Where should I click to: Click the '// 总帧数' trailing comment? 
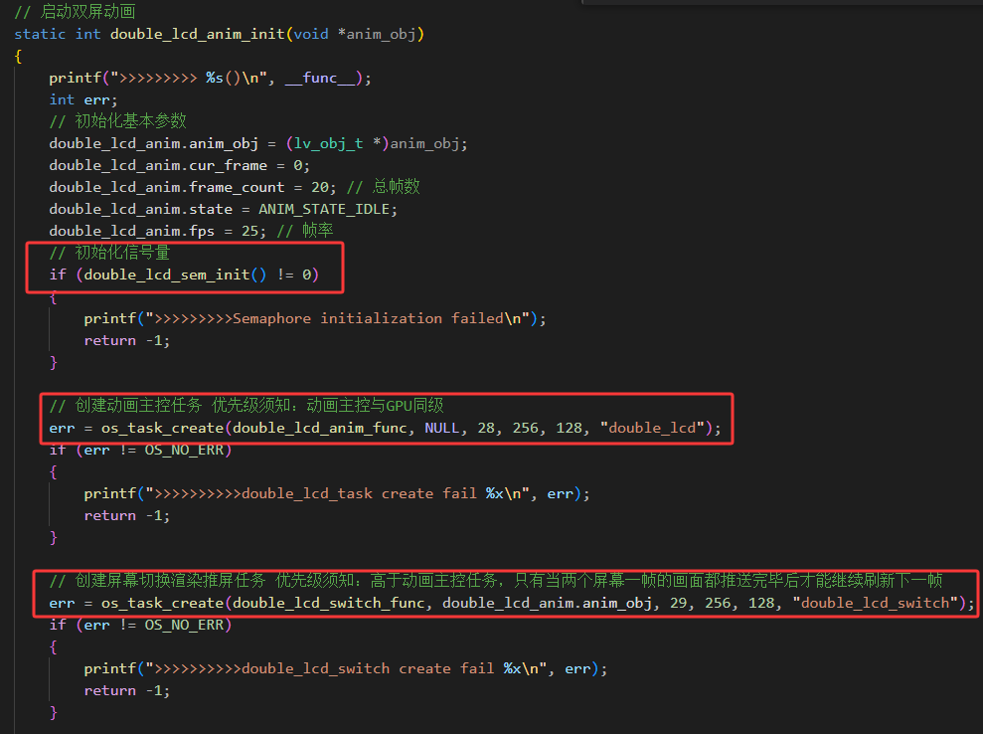(x=383, y=187)
